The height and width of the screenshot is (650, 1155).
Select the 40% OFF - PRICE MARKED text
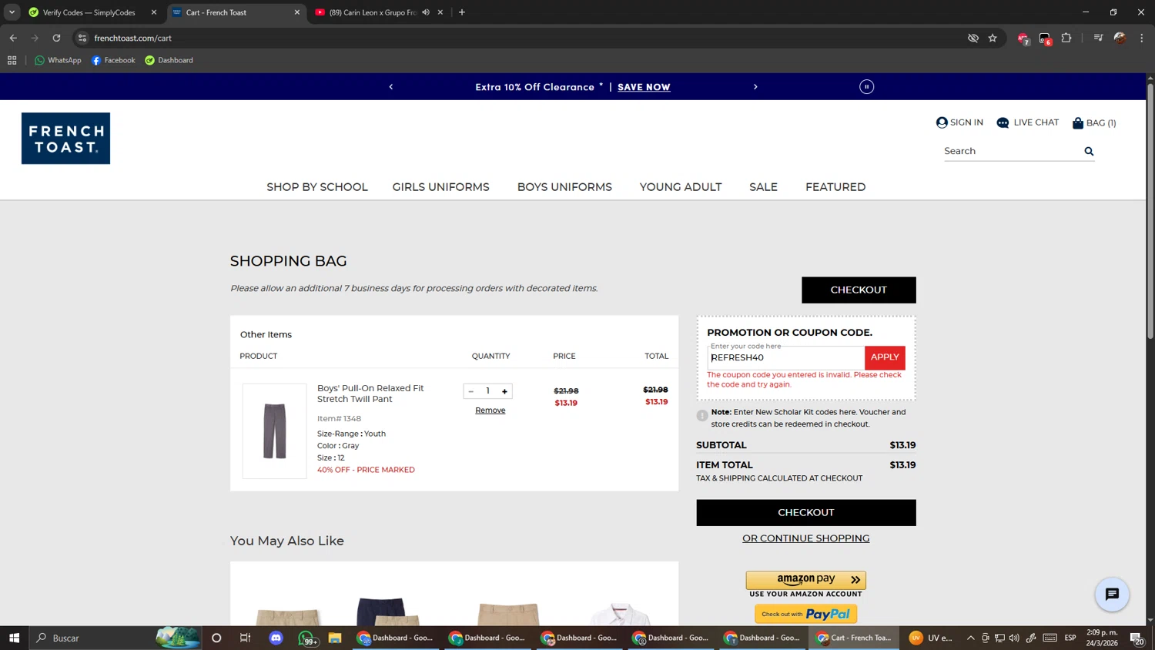pyautogui.click(x=366, y=470)
